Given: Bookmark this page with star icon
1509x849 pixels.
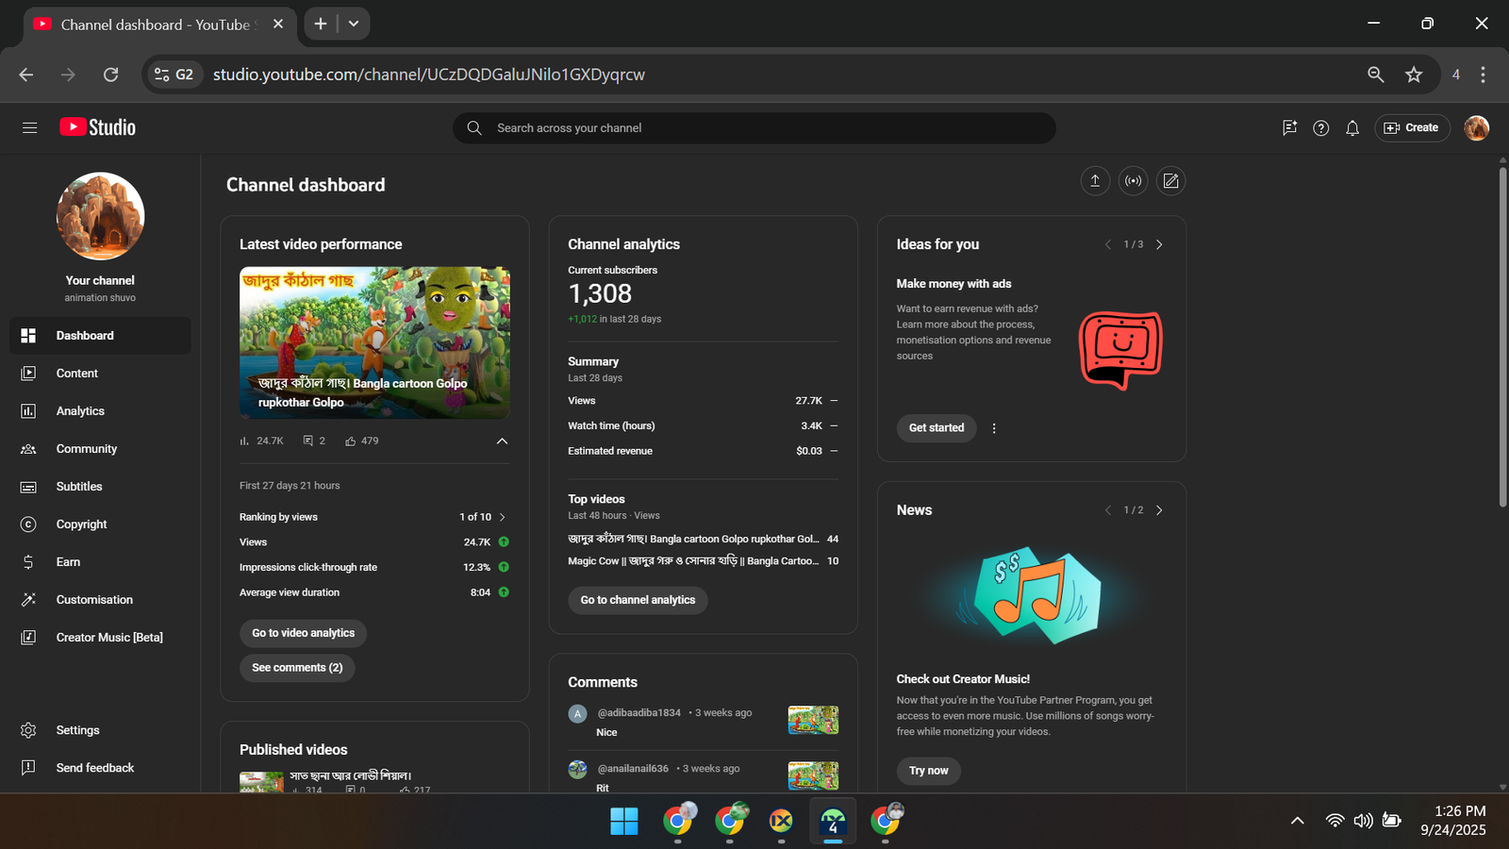Looking at the screenshot, I should pyautogui.click(x=1413, y=75).
